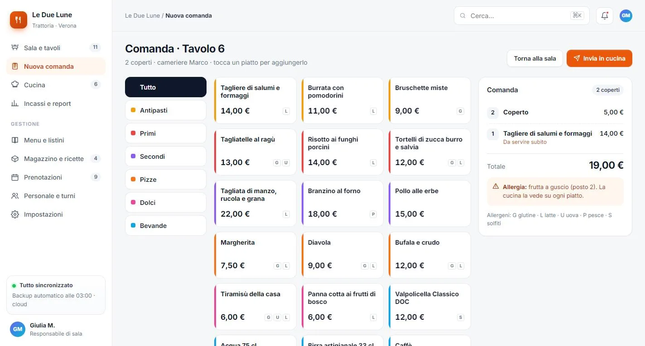Add Tiramisù della casa dessert

click(255, 306)
